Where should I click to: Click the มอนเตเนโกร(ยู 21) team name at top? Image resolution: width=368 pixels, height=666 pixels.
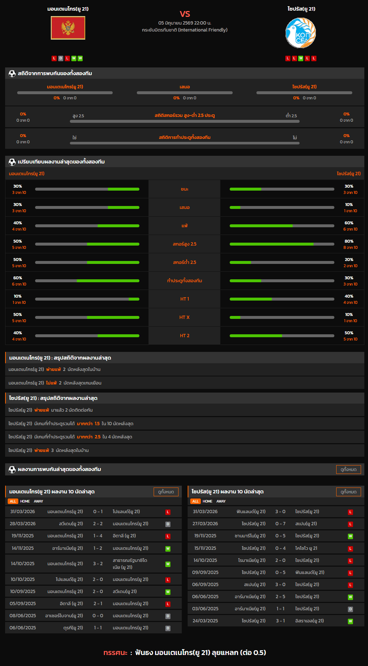[68, 9]
